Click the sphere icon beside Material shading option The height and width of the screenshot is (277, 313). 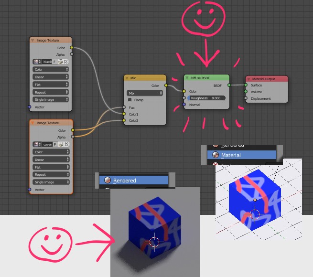click(x=215, y=155)
